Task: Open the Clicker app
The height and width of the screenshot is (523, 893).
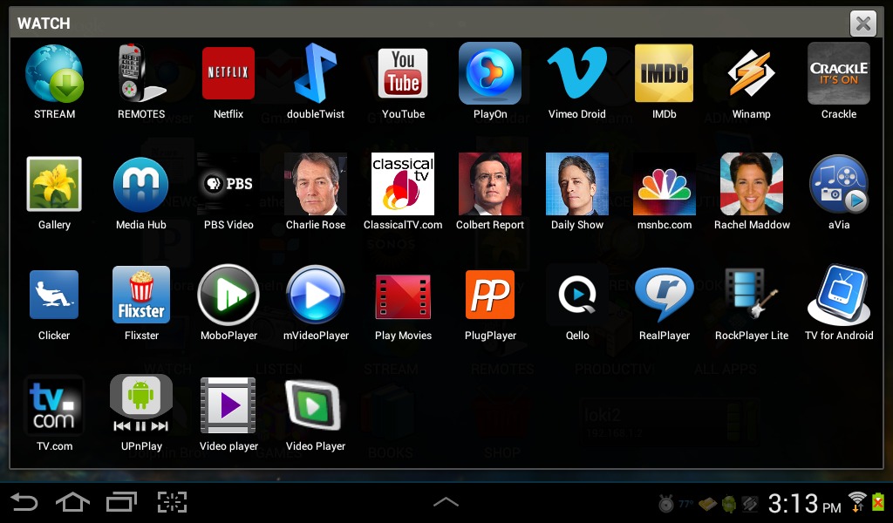Action: (x=54, y=295)
